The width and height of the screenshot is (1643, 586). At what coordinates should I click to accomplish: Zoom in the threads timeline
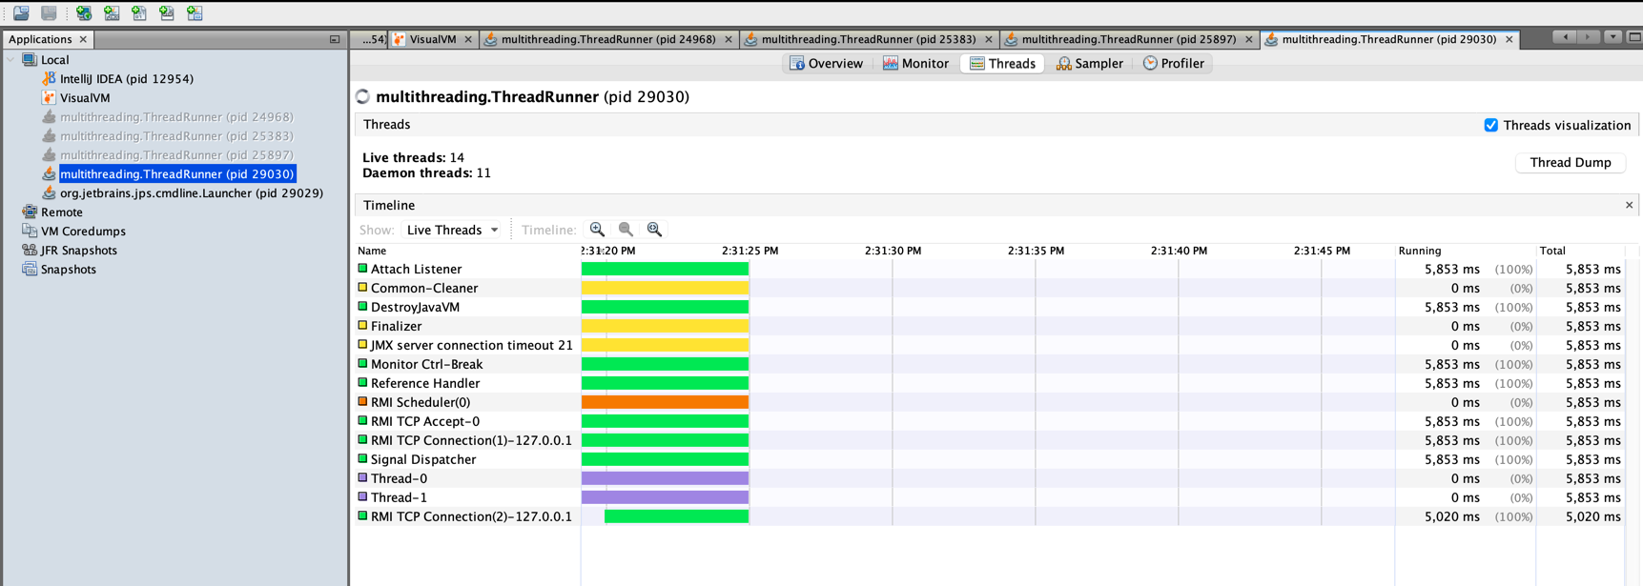(x=598, y=230)
